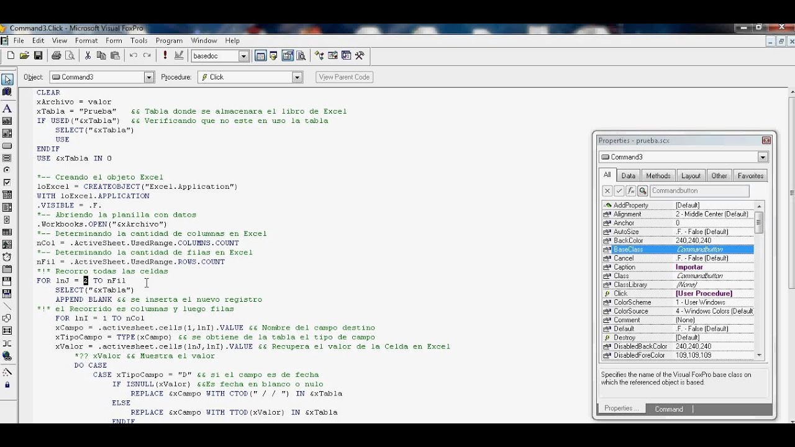Select the Caption property row
This screenshot has width=795, height=447.
coord(678,267)
